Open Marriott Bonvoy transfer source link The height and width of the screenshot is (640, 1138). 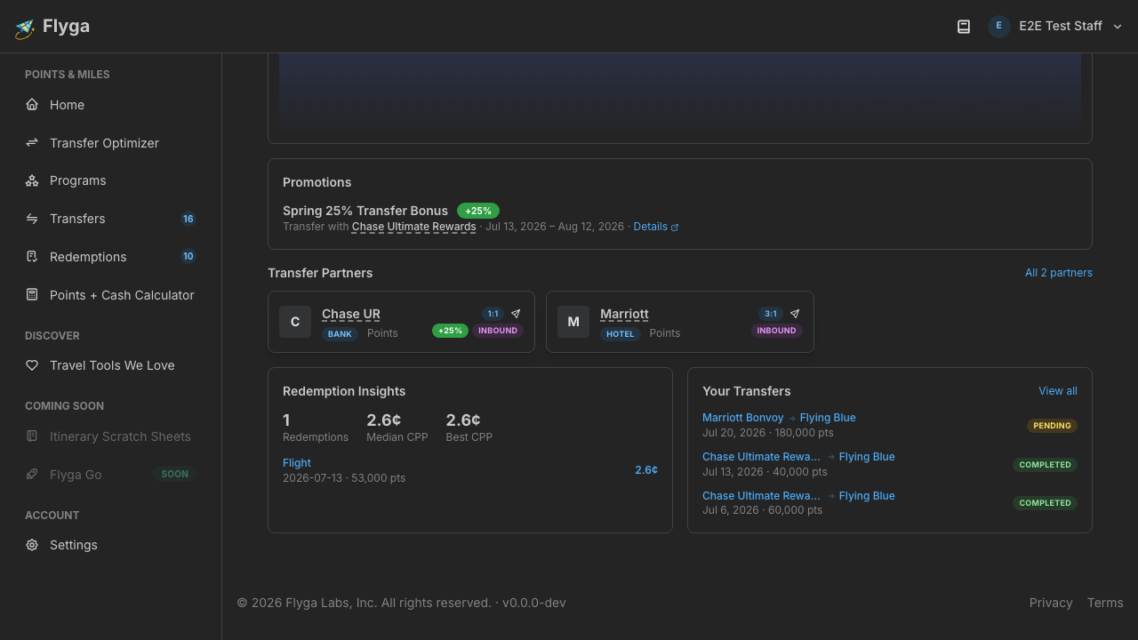[743, 418]
